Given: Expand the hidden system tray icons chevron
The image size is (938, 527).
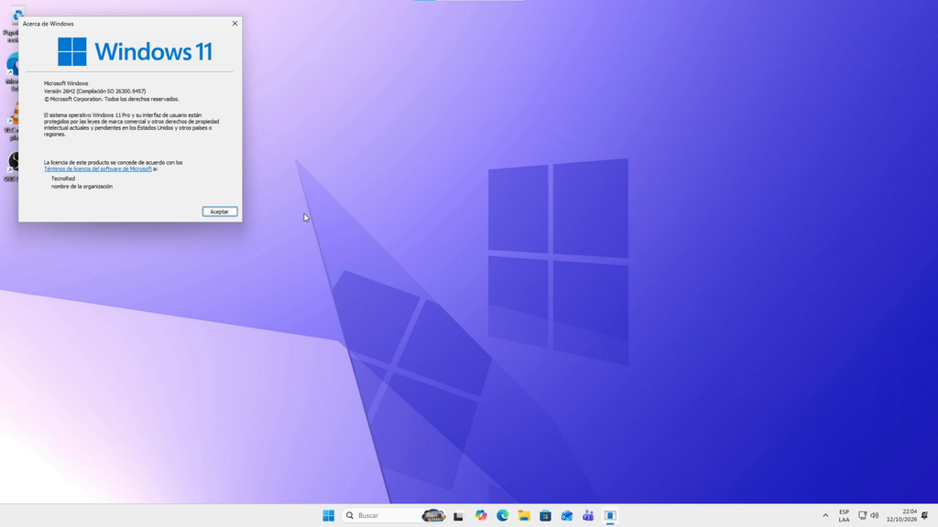Looking at the screenshot, I should click(825, 515).
